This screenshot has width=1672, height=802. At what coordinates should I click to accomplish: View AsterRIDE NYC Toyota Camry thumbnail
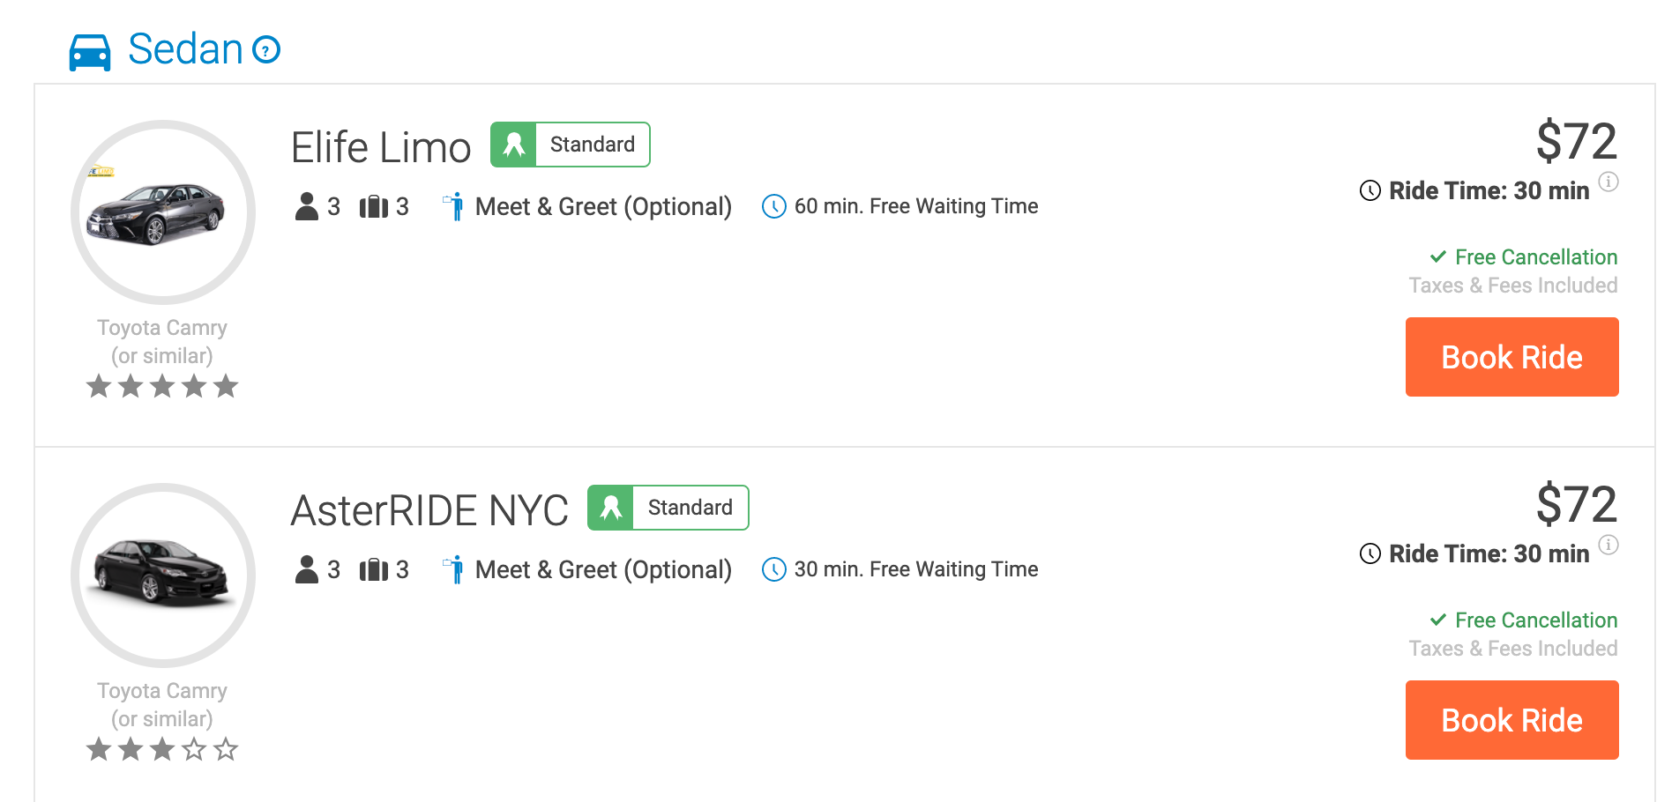[163, 576]
